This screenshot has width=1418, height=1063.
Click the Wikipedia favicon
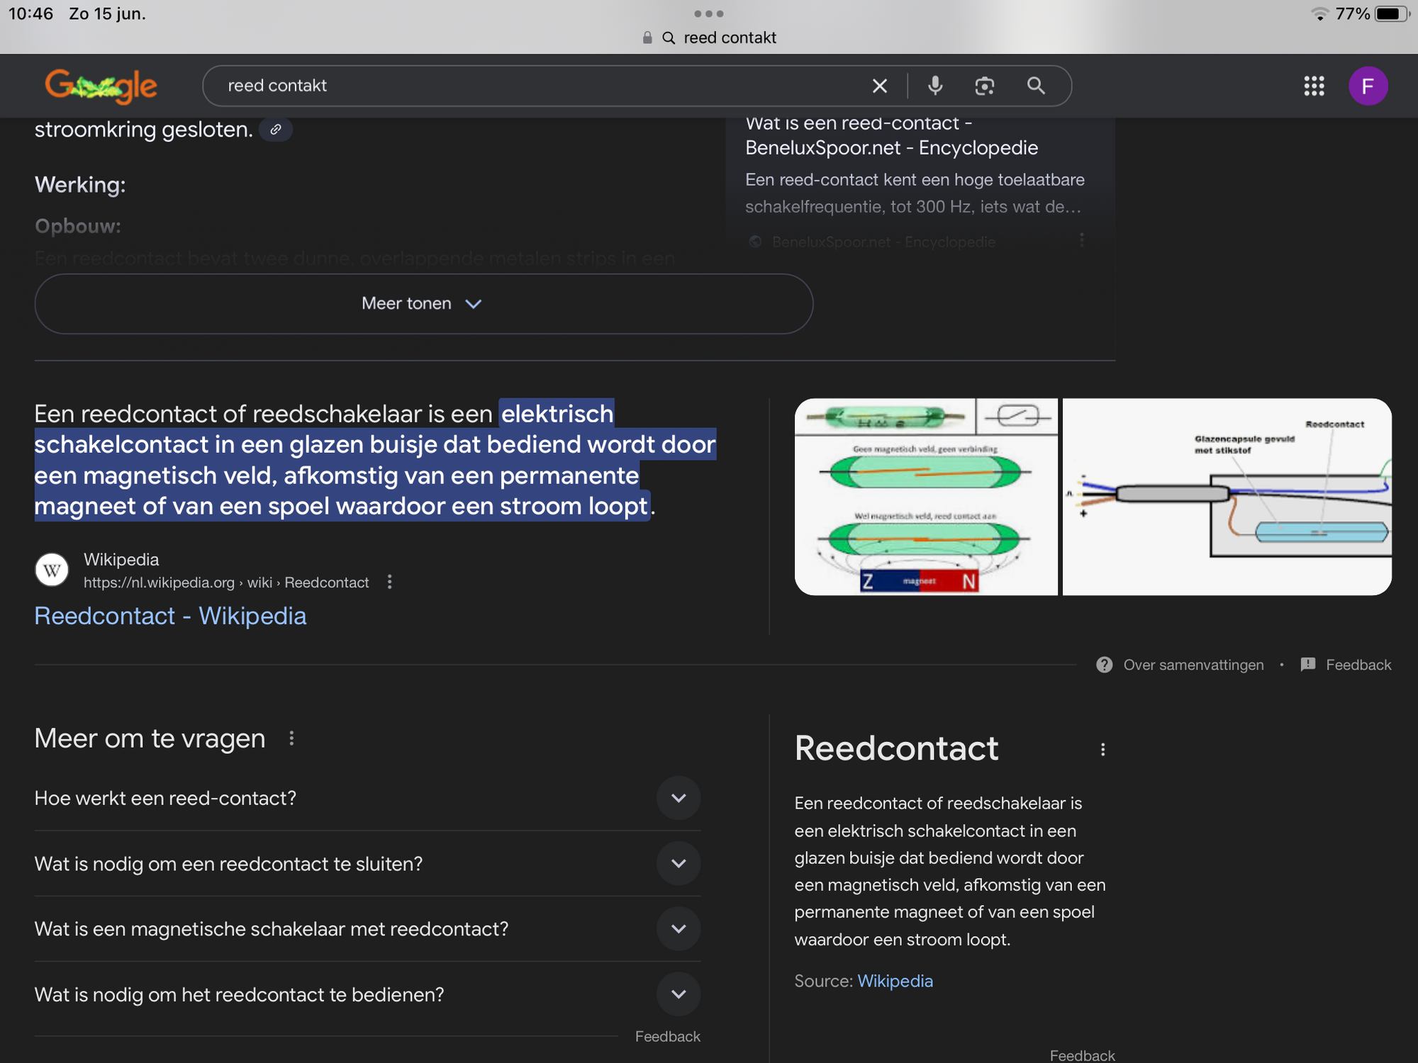[52, 570]
